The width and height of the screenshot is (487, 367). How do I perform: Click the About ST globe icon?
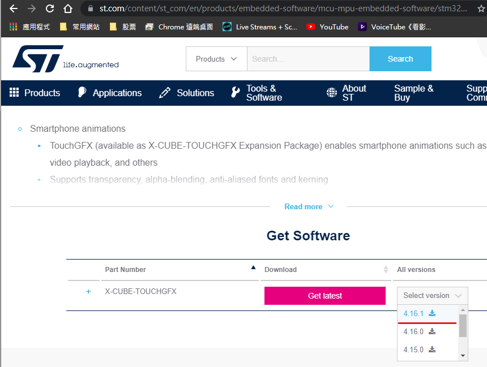[x=332, y=92]
